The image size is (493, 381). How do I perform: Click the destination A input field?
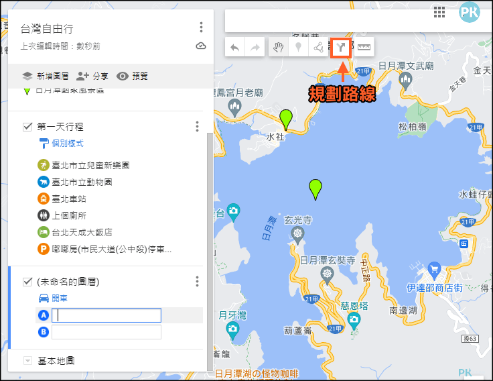(107, 315)
